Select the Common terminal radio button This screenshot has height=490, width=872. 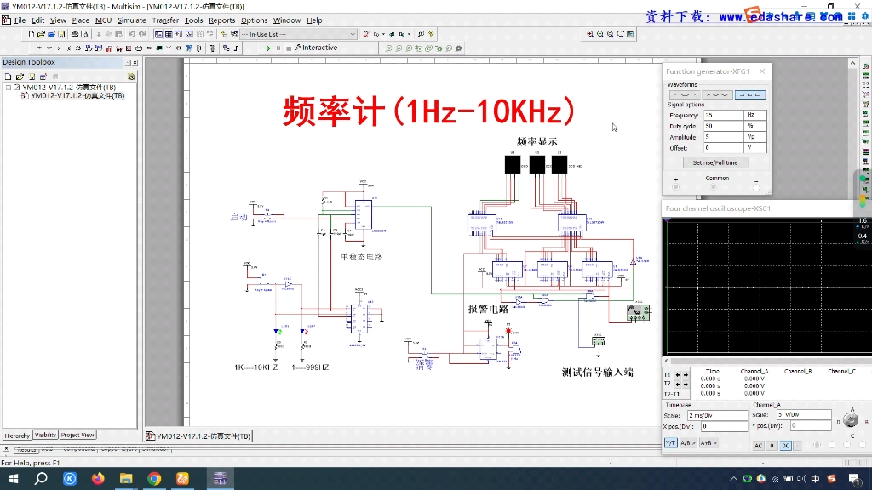[x=714, y=187]
